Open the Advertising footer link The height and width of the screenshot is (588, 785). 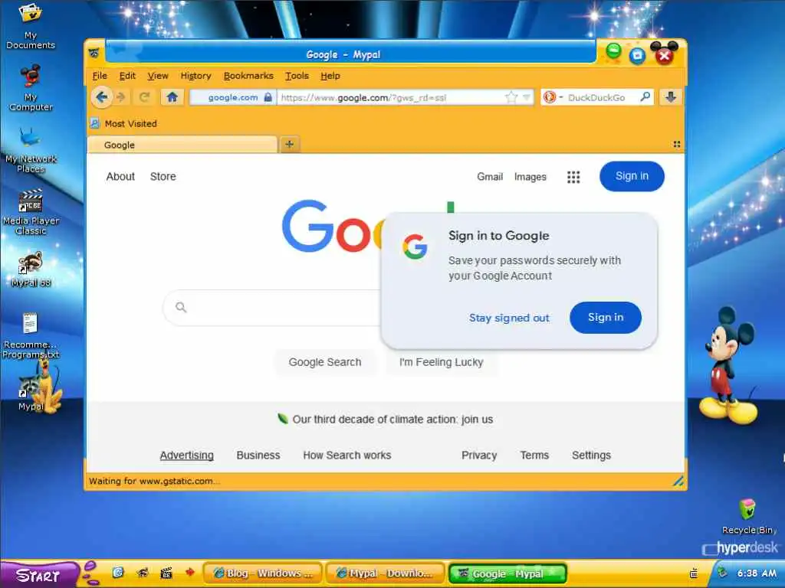187,455
